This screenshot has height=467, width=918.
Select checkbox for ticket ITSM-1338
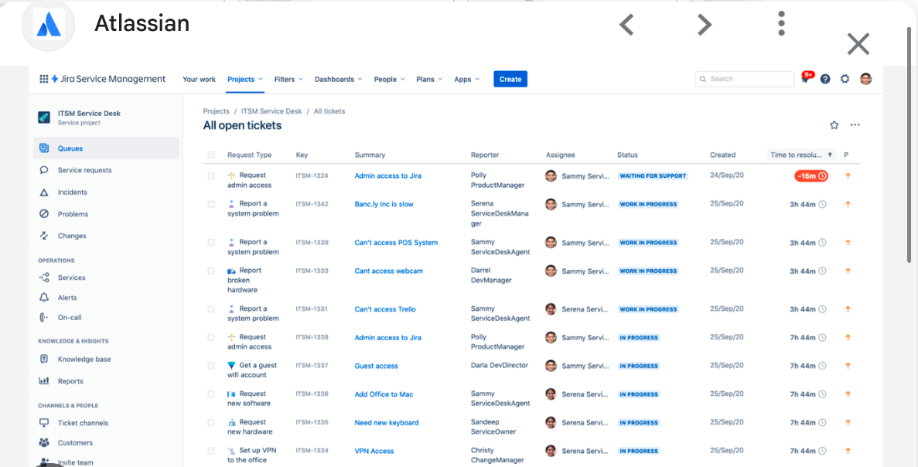pyautogui.click(x=211, y=338)
